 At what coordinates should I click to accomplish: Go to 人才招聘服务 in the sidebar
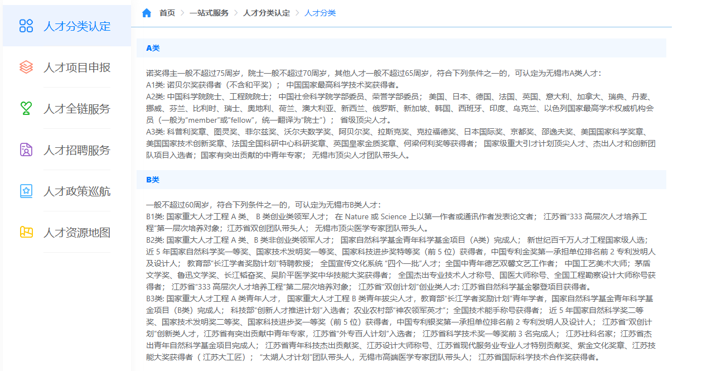77,150
